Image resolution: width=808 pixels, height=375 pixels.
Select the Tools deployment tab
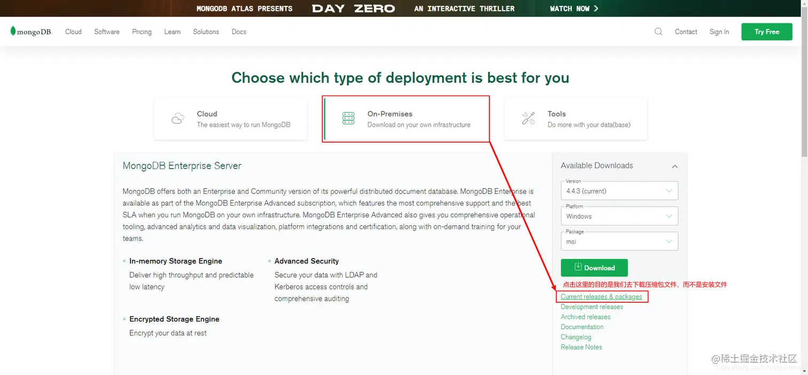pos(576,119)
